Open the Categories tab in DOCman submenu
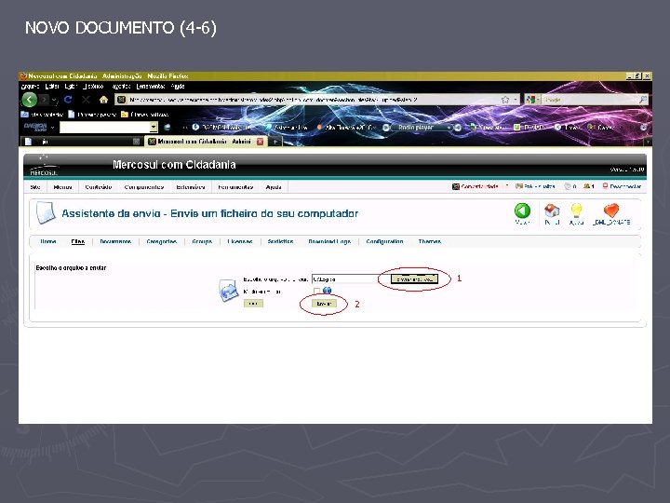Screen dimensions: 670x503 162,241
